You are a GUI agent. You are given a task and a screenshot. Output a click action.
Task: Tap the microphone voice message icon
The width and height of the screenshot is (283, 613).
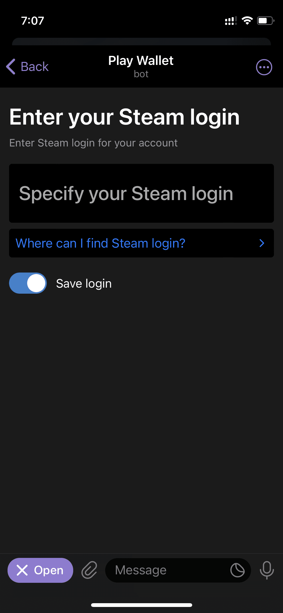[x=267, y=570]
